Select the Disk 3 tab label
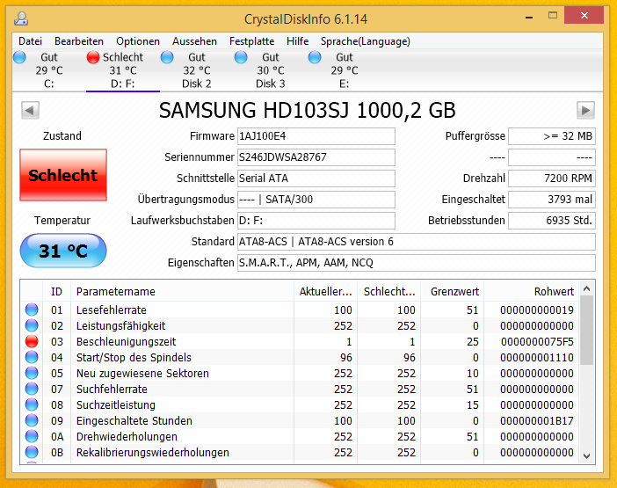The width and height of the screenshot is (617, 488). click(271, 84)
